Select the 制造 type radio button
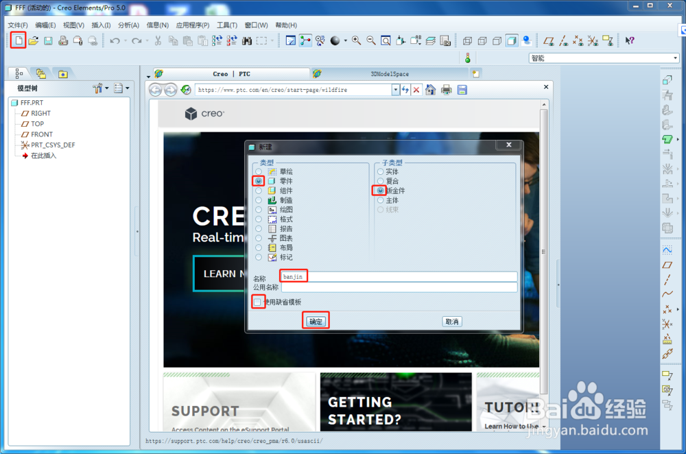 coord(259,200)
